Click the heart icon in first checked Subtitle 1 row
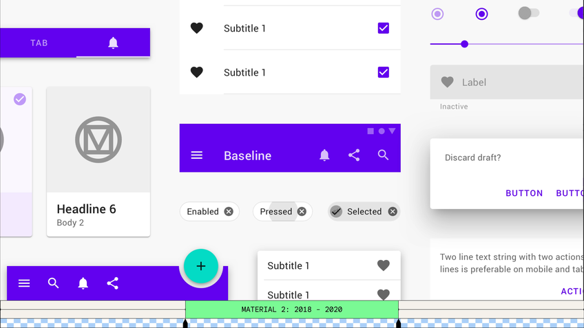 (x=197, y=28)
